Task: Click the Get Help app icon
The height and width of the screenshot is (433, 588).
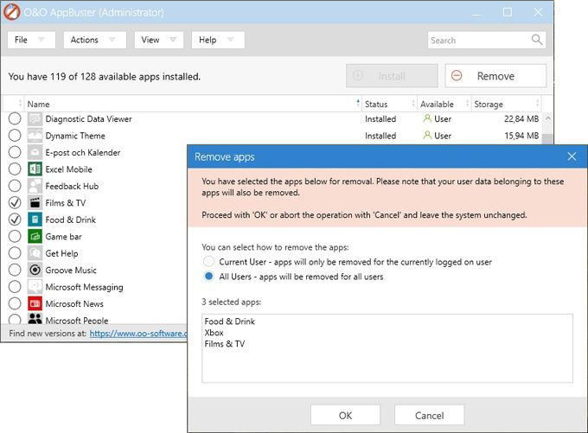Action: (x=35, y=253)
